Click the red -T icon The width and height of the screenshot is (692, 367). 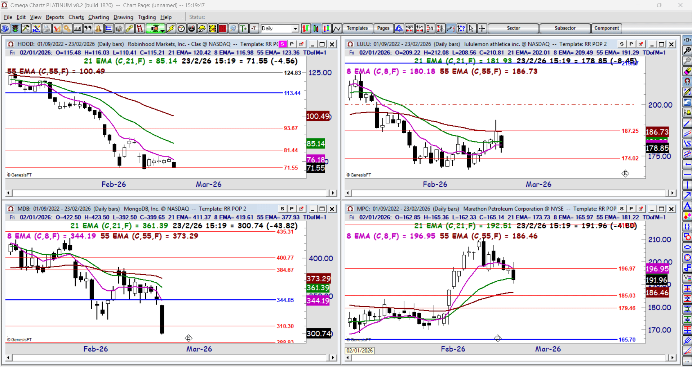pyautogui.click(x=254, y=28)
